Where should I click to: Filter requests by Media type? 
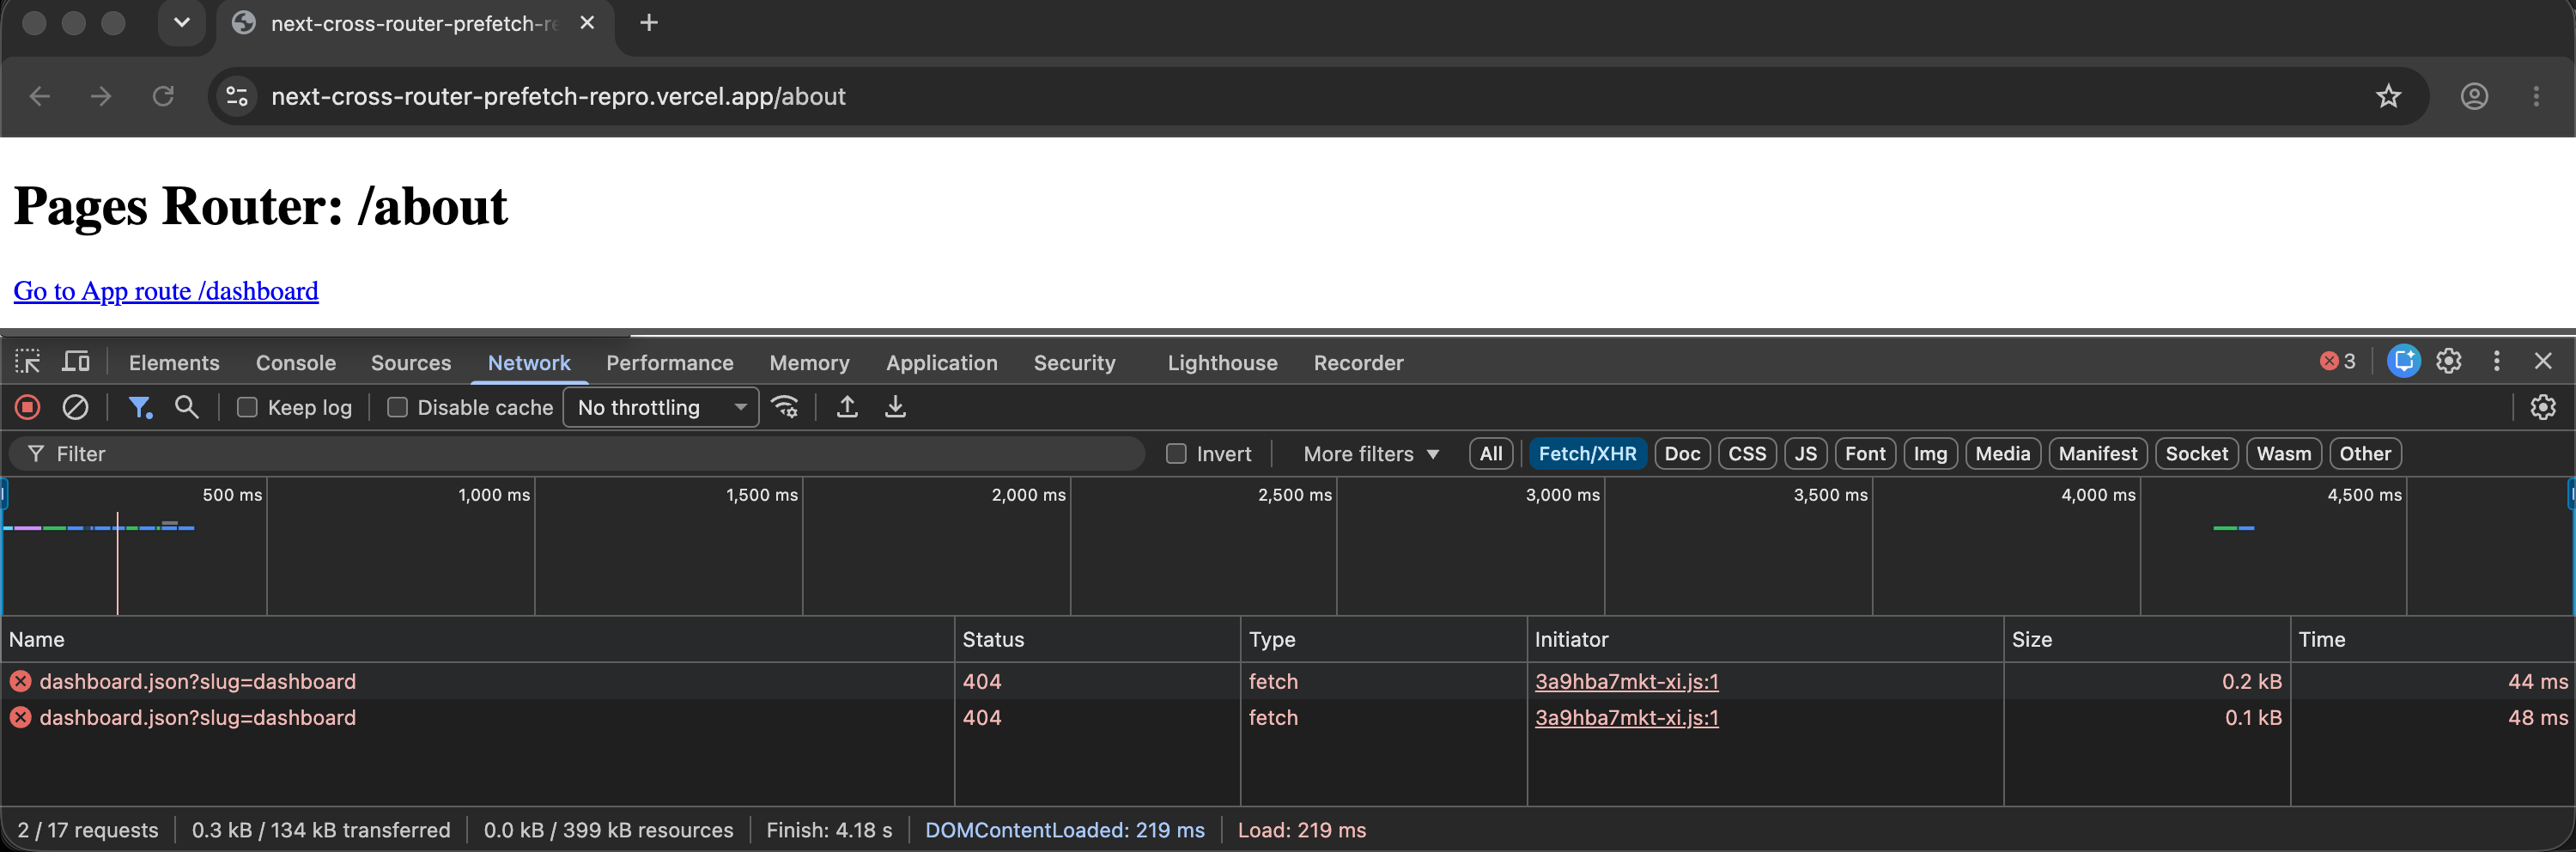[2002, 454]
